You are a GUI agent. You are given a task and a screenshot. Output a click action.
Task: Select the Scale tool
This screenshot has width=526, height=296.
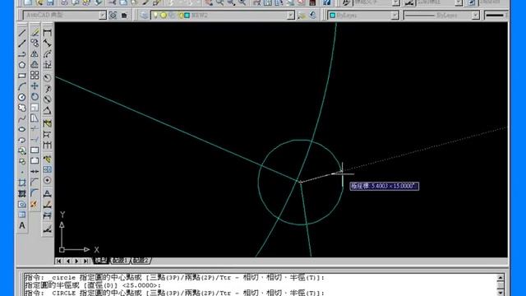(x=35, y=108)
